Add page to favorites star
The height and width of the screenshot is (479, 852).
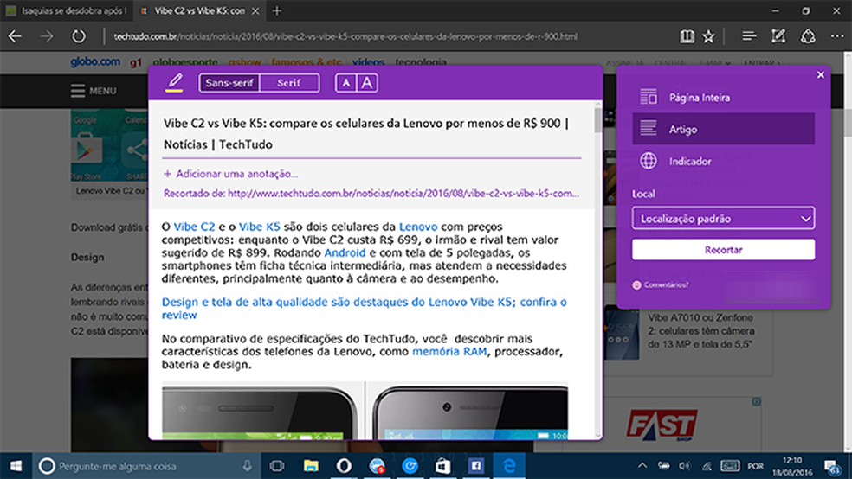click(x=708, y=36)
